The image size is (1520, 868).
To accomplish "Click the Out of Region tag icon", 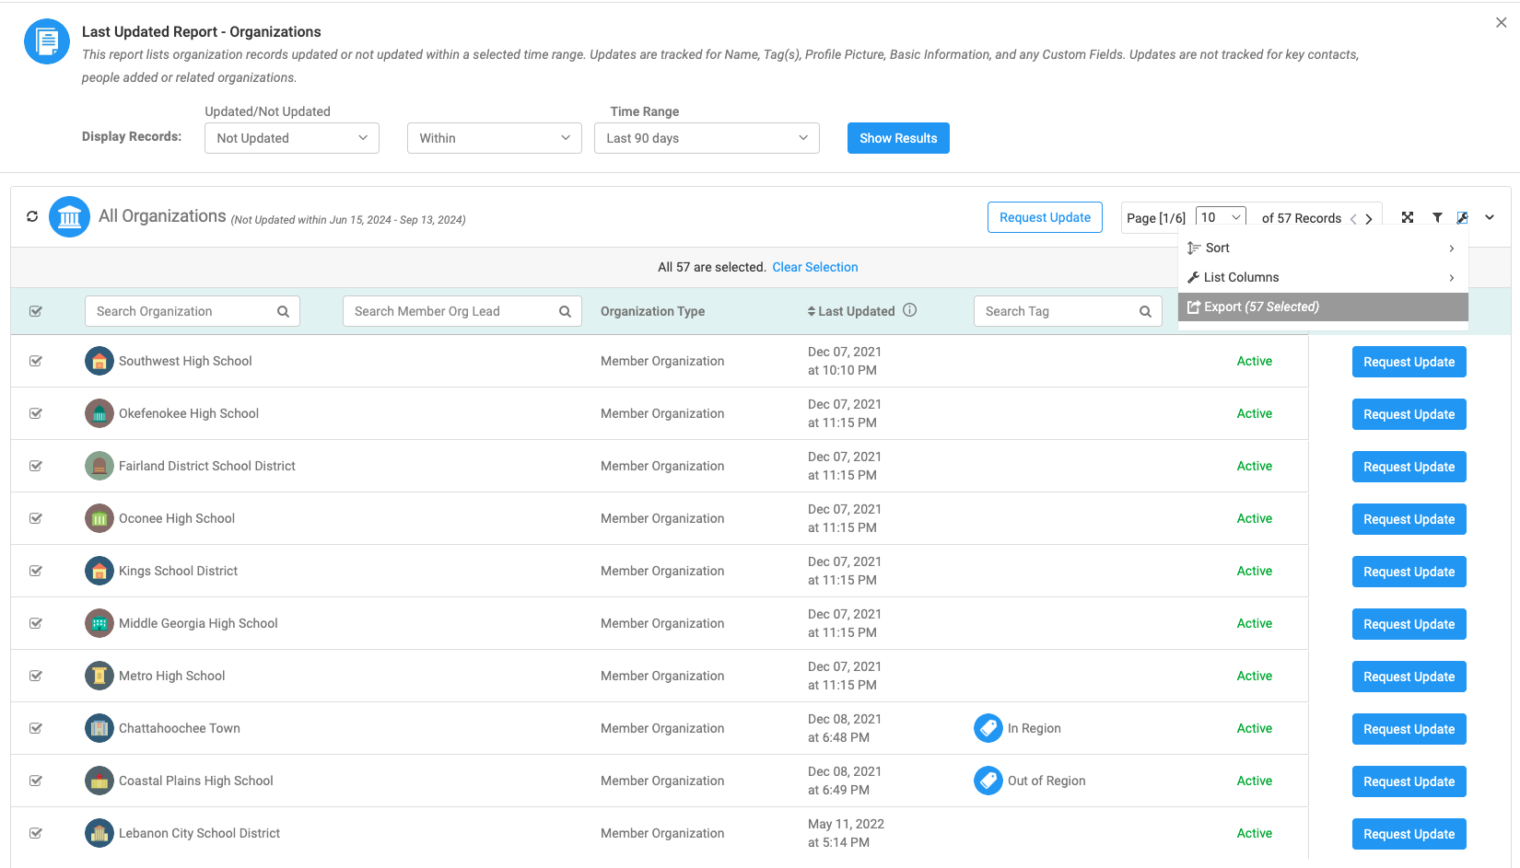I will pos(988,781).
